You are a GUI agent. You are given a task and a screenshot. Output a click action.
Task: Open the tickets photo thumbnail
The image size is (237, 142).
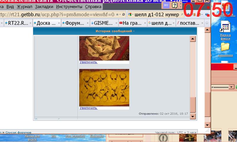(104, 48)
